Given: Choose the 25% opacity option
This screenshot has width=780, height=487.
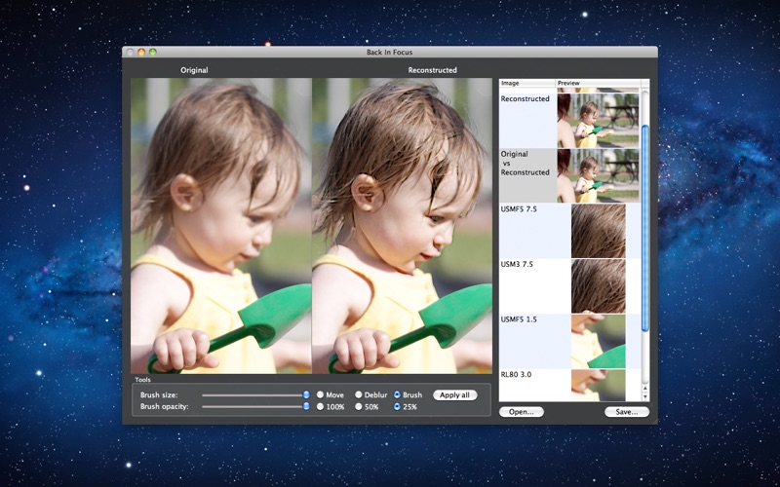Looking at the screenshot, I should pyautogui.click(x=397, y=406).
